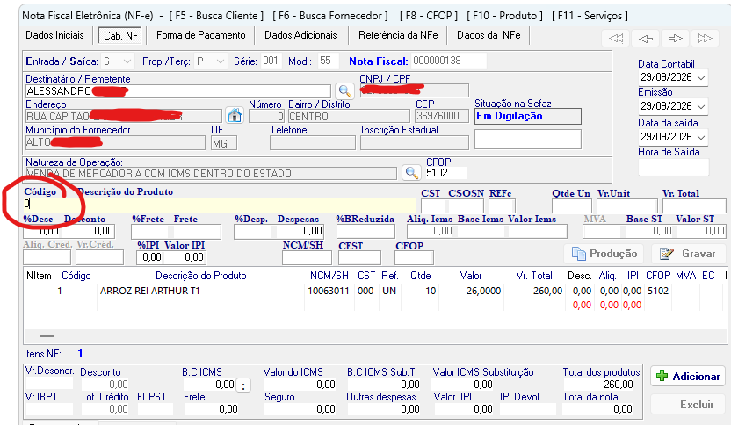Click the CSOSN input field
The width and height of the screenshot is (731, 425).
[467, 205]
